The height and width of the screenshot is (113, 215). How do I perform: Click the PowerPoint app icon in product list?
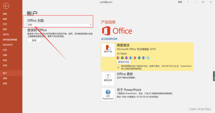coord(135,58)
